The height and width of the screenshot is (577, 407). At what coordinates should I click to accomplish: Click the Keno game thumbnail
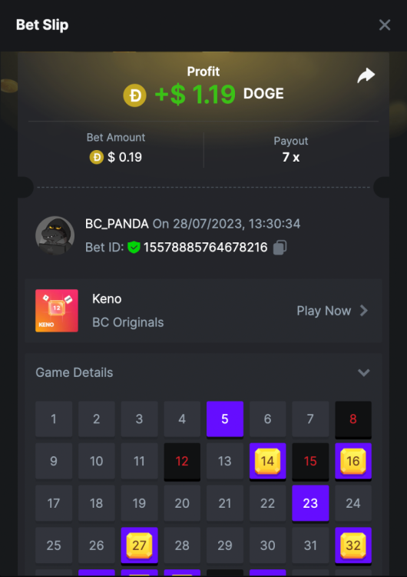[x=57, y=311]
